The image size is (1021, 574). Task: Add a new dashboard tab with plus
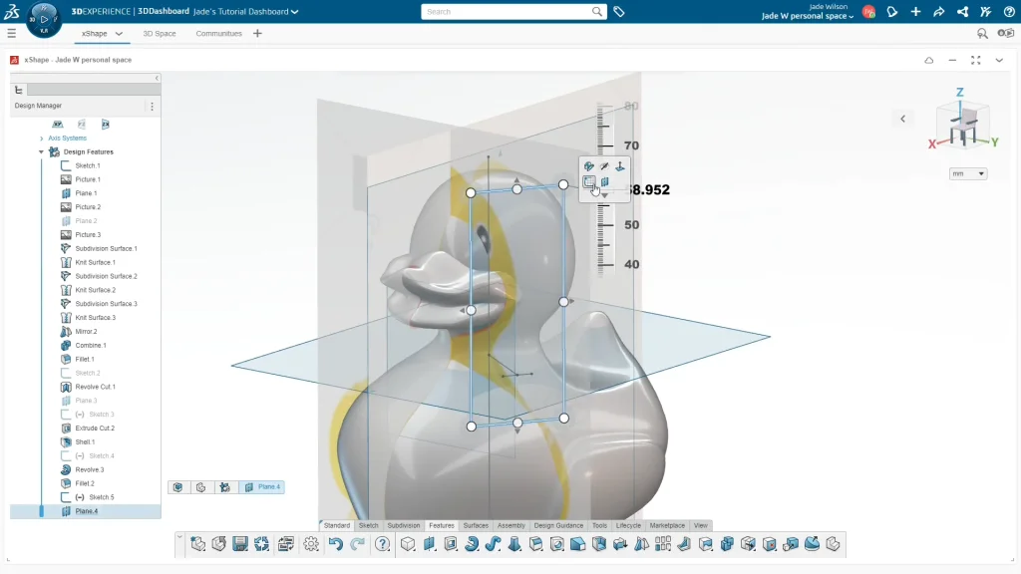(257, 33)
